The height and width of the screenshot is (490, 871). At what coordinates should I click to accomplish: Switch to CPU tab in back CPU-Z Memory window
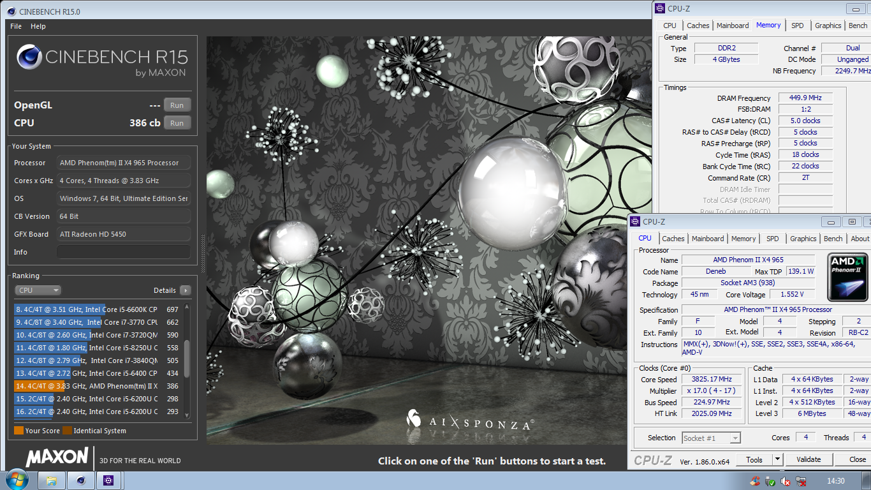(670, 26)
